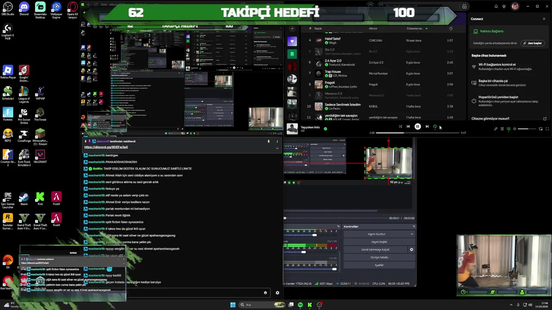Image resolution: width=552 pixels, height=310 pixels.
Task: Select VALORANT desktop icon
Action: tap(40, 156)
